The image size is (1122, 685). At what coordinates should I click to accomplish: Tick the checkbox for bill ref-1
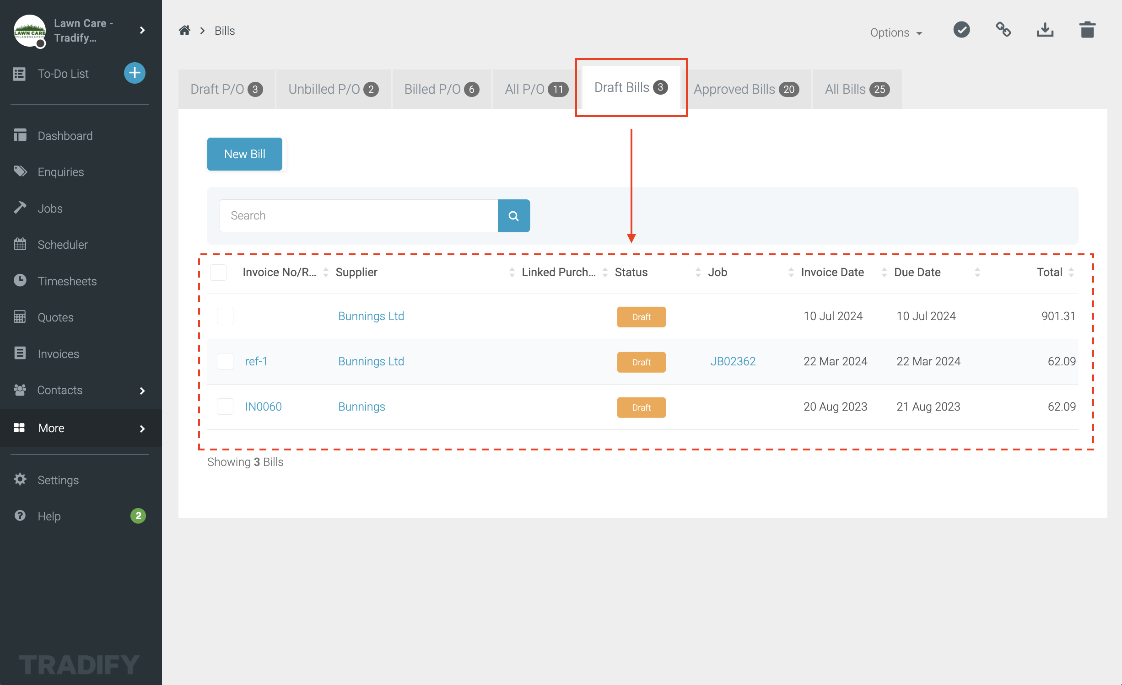225,361
